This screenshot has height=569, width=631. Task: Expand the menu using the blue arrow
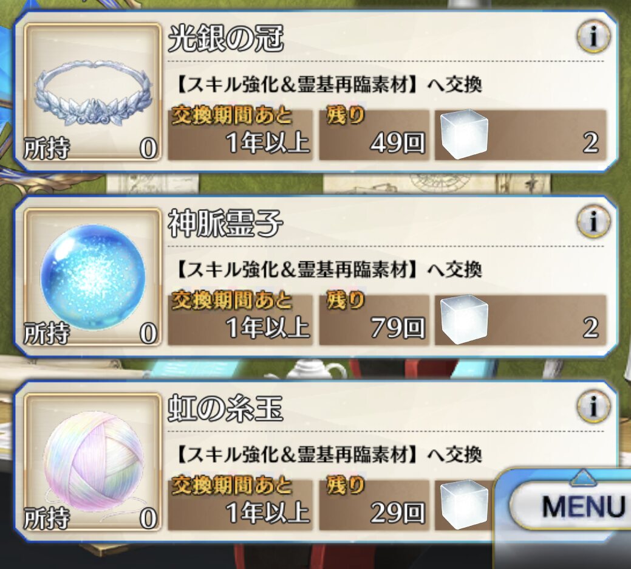click(583, 477)
